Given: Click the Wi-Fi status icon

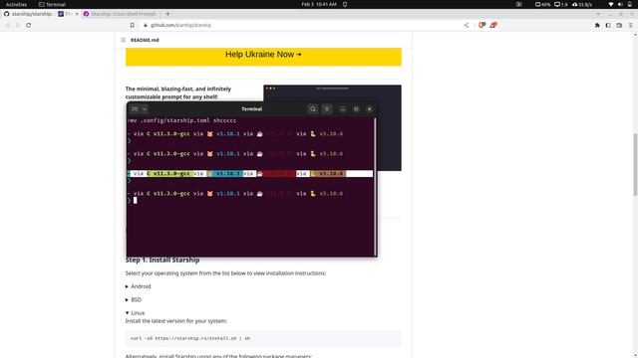Looking at the screenshot, I should (x=610, y=4).
